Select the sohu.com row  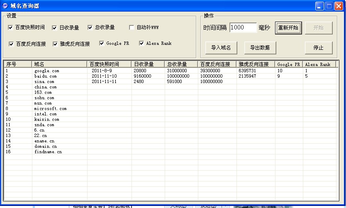coord(171,98)
